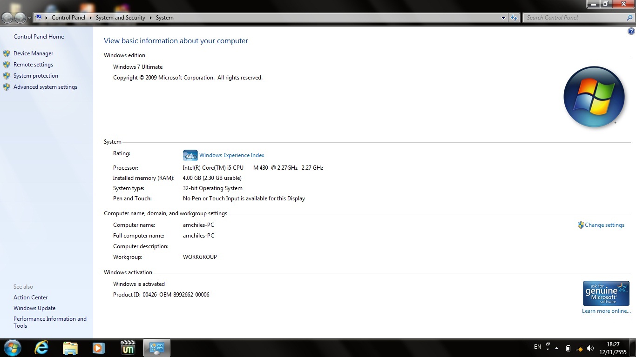
Task: Click the taskbar clock showing 18:27
Action: pyautogui.click(x=613, y=348)
